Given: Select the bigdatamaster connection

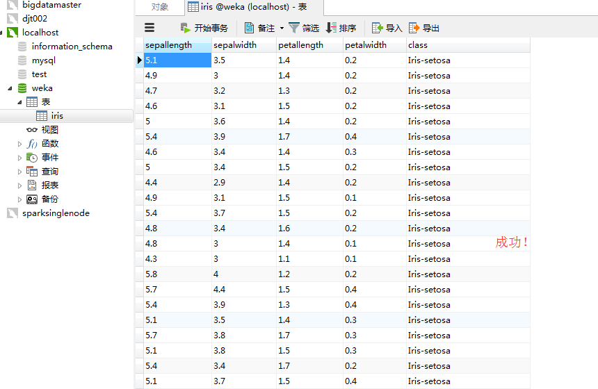Looking at the screenshot, I should (x=51, y=5).
